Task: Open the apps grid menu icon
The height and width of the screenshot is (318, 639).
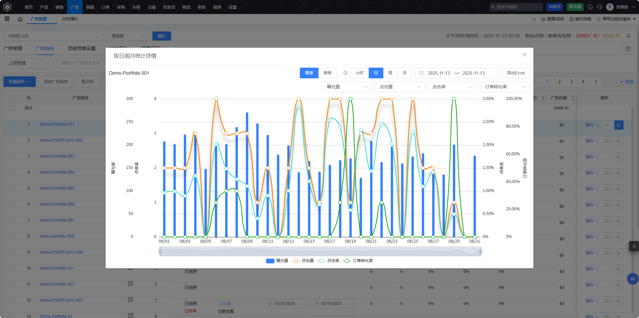Action: point(7,19)
